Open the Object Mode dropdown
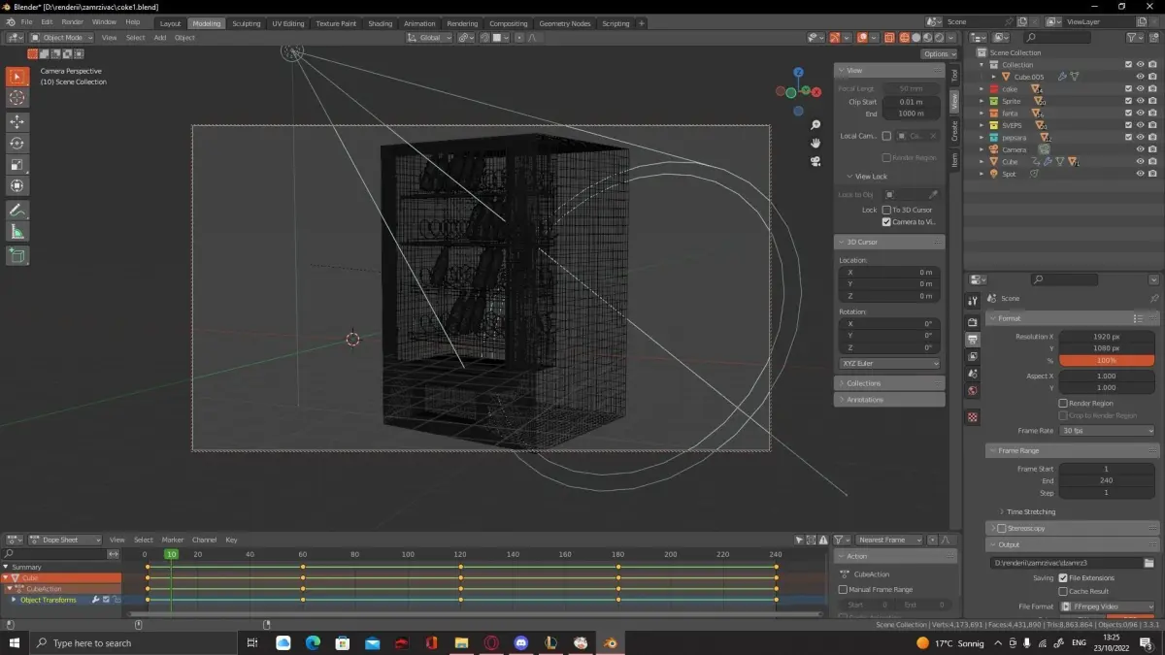Image resolution: width=1165 pixels, height=655 pixels. point(61,38)
